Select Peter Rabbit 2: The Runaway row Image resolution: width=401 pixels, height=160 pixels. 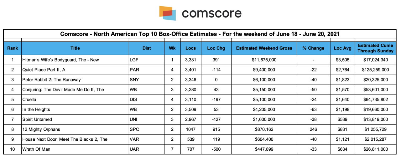click(200, 80)
